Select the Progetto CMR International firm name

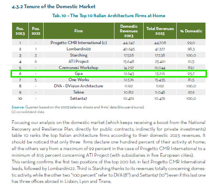tap(79, 42)
